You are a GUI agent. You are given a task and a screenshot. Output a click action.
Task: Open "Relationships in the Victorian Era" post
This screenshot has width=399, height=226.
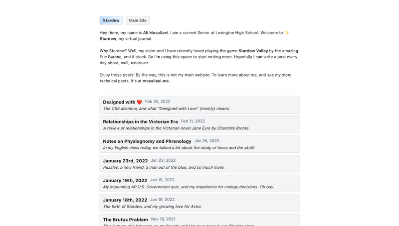pyautogui.click(x=140, y=121)
